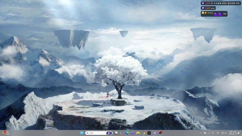The height and width of the screenshot is (136, 242).
Task: Open File Explorer from the taskbar
Action: pyautogui.click(x=138, y=133)
